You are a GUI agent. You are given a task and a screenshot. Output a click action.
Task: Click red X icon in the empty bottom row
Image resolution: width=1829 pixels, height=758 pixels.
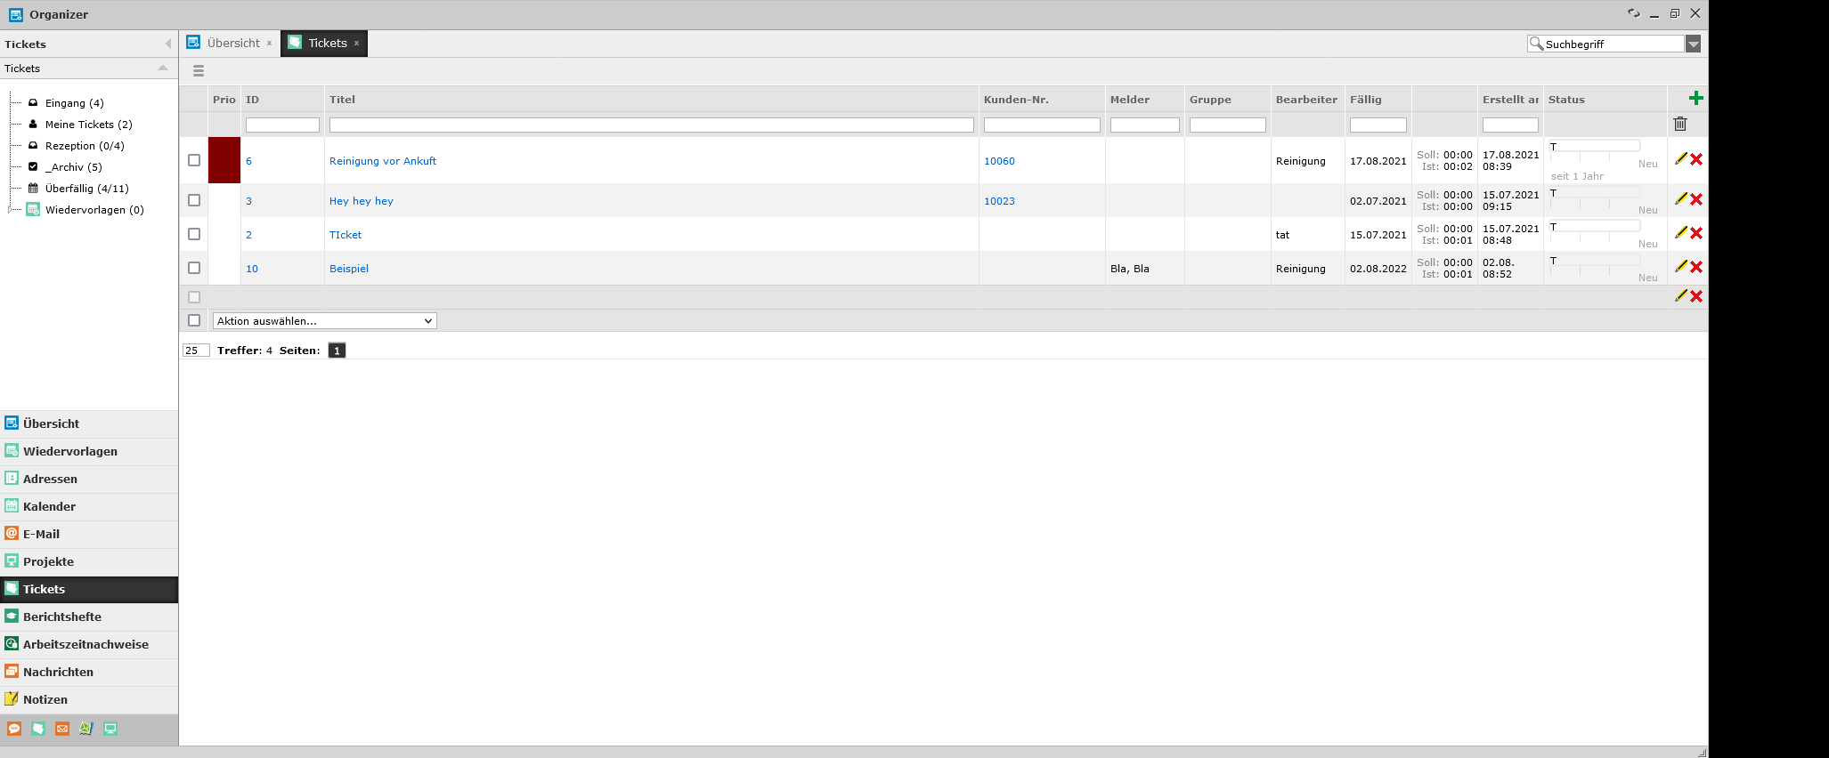(1696, 296)
